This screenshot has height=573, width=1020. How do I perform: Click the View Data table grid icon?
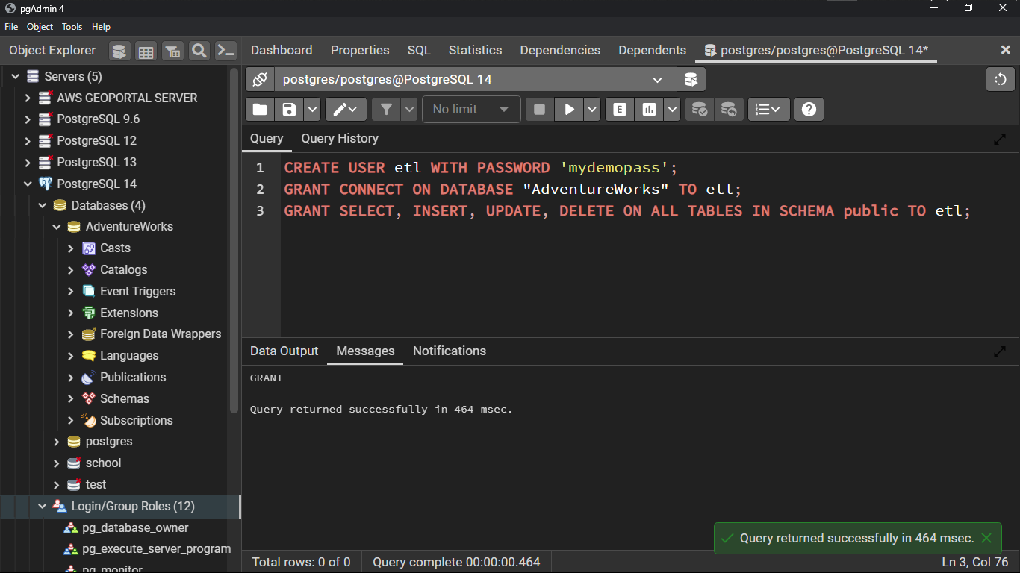tap(146, 51)
